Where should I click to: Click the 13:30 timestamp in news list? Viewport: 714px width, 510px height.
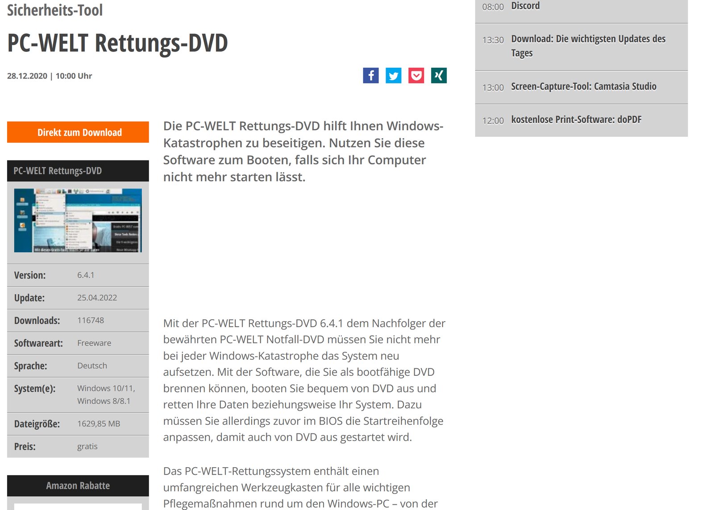493,40
